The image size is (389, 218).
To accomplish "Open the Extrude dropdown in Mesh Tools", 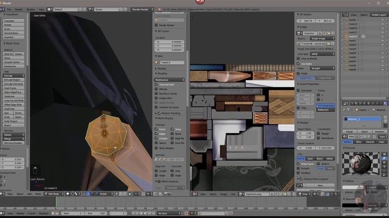I will pyautogui.click(x=13, y=76).
